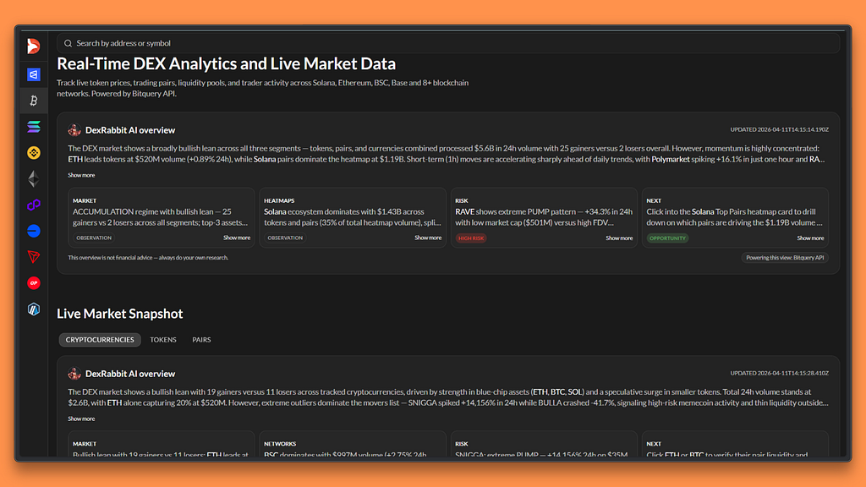Select the Arbitrum network icon

pos(33,309)
